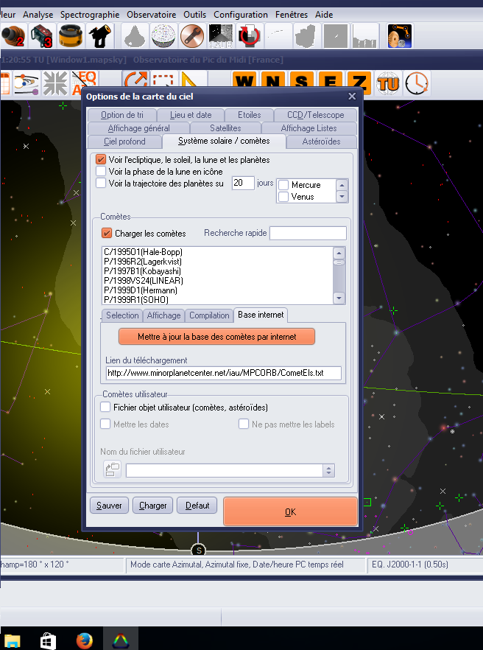Check 'Fichier objet utilisateur' option
Viewport: 483px width, 650px height.
pos(106,407)
